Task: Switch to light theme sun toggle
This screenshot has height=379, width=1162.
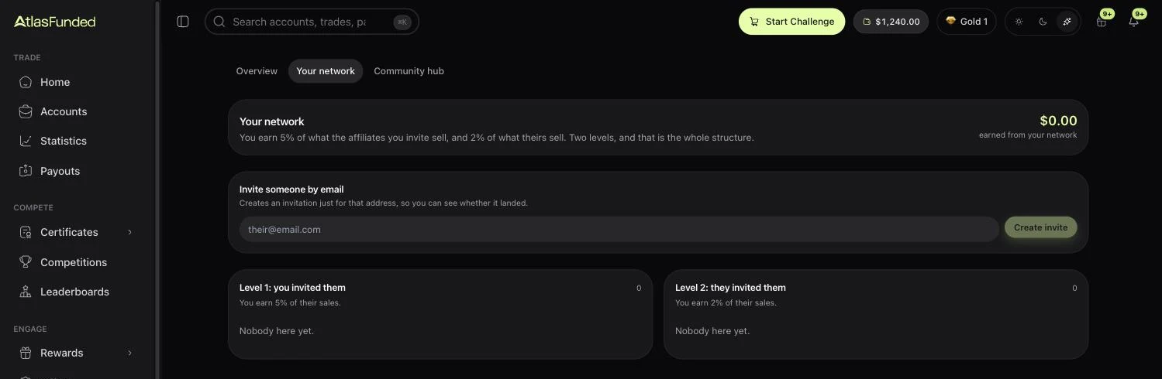Action: [x=1019, y=22]
